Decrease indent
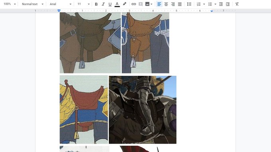 coord(221,4)
